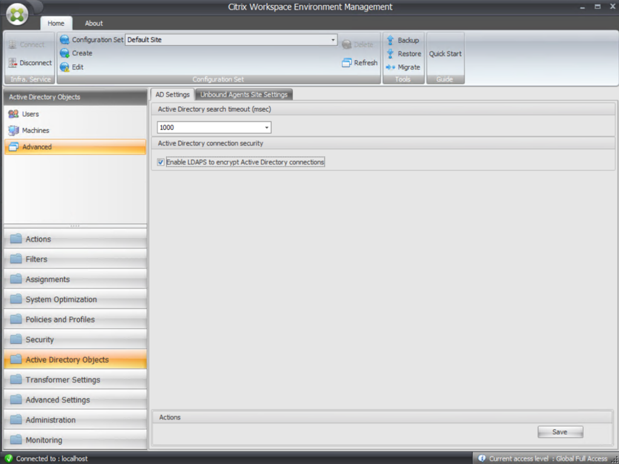Open the Configuration Set dropdown arrow
Viewport: 619px width, 464px height.
pyautogui.click(x=333, y=40)
